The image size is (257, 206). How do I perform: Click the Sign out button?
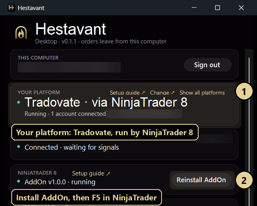pyautogui.click(x=208, y=65)
